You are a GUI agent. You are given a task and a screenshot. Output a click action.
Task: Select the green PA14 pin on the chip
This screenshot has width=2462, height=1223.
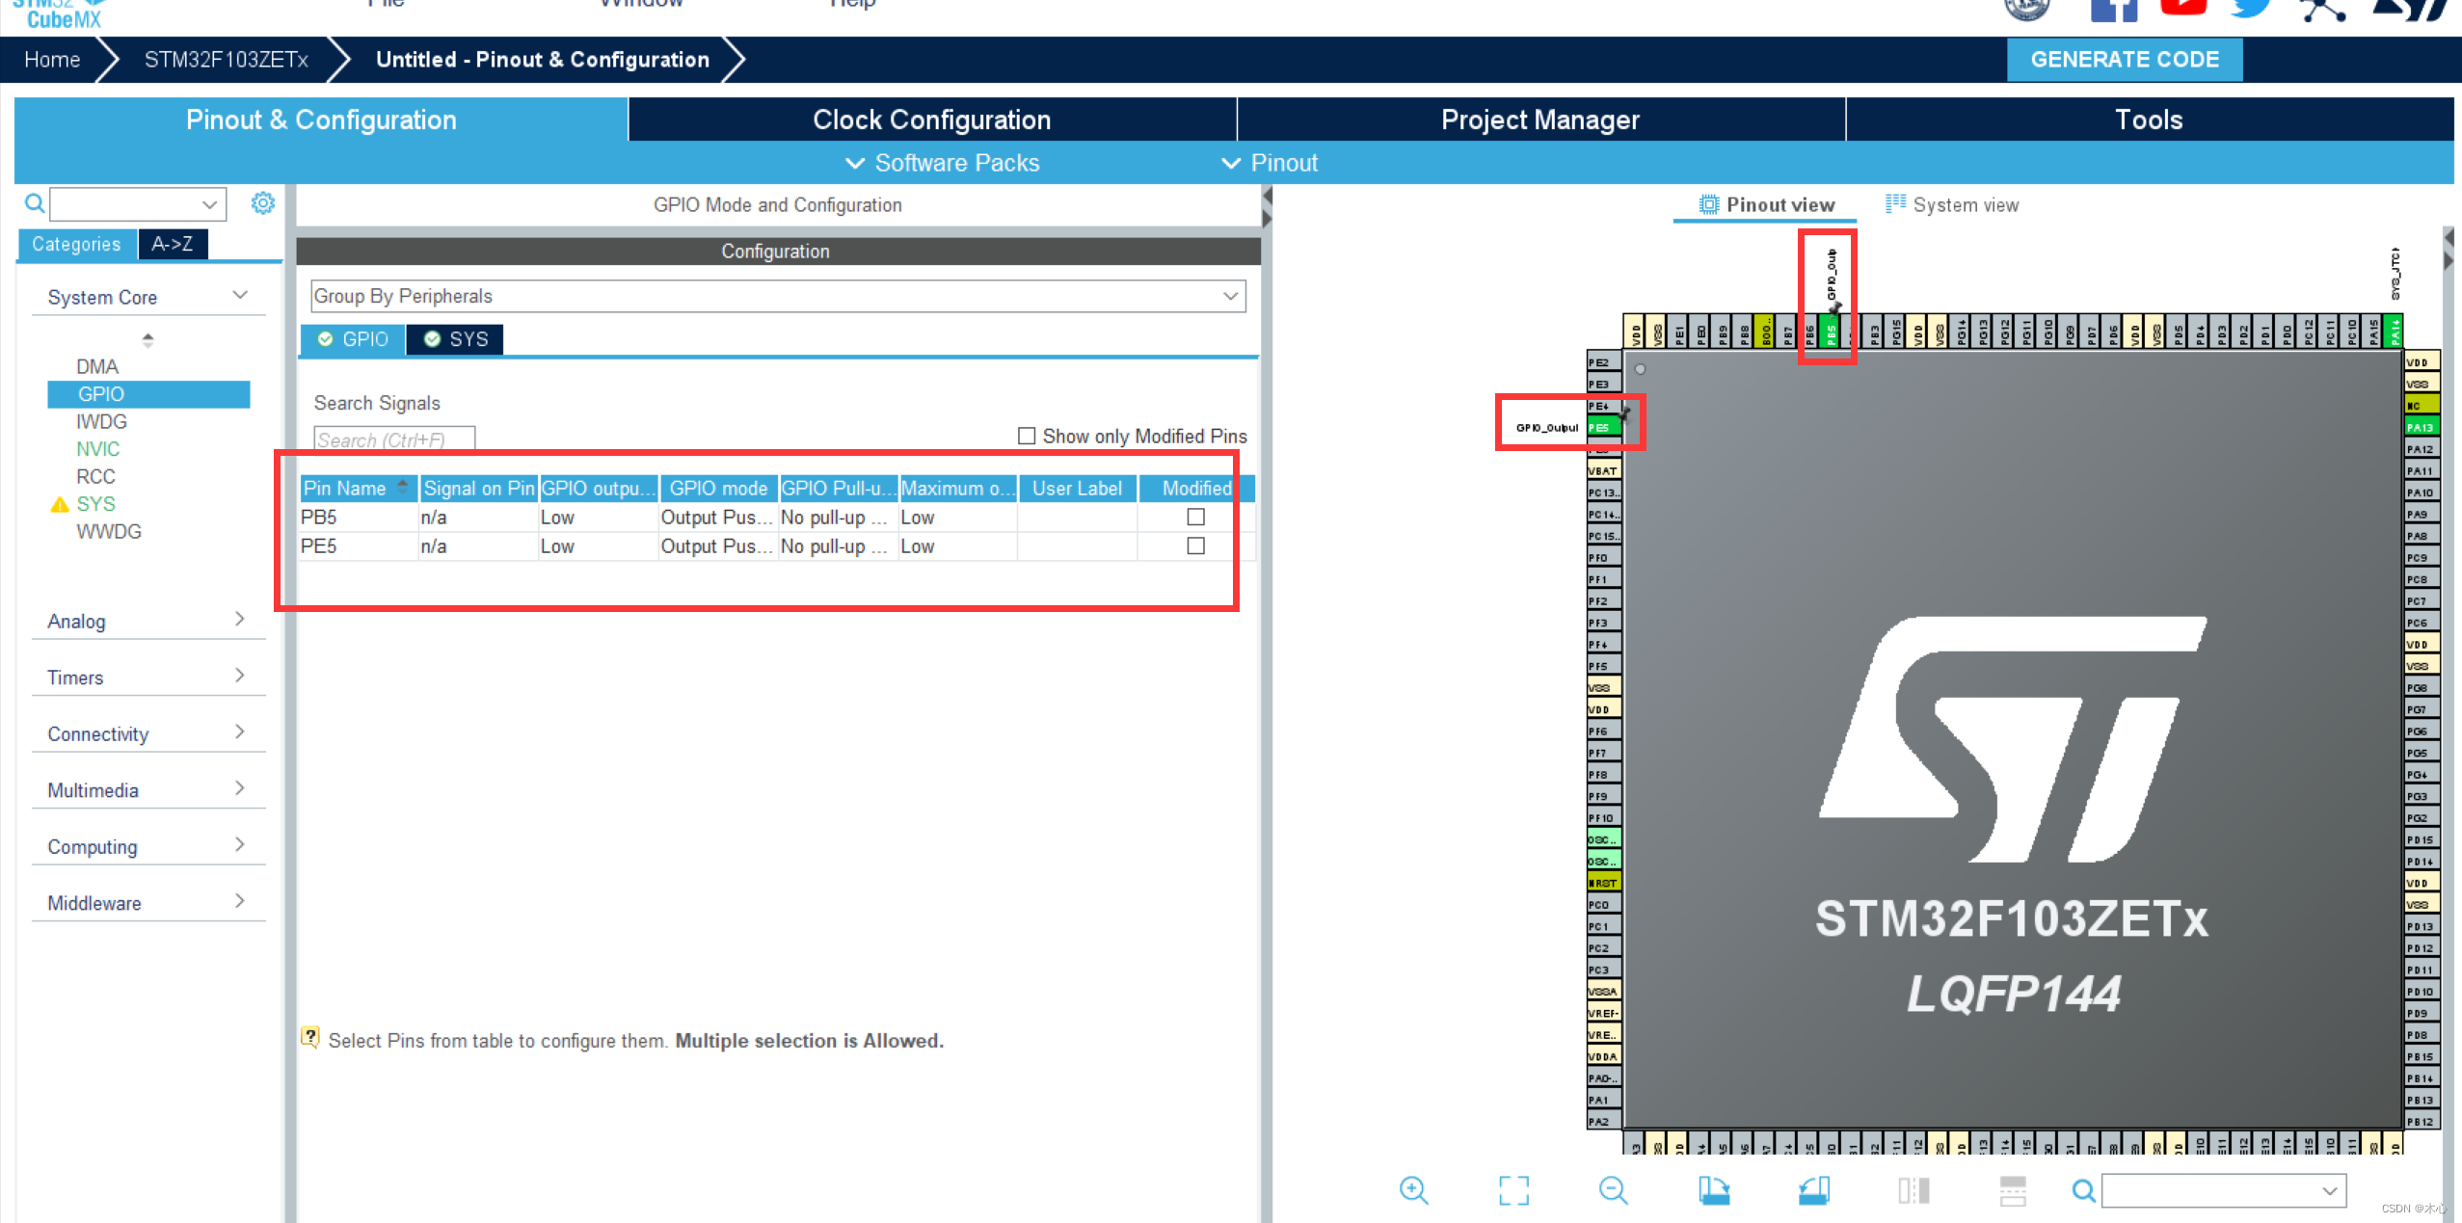(x=2394, y=331)
